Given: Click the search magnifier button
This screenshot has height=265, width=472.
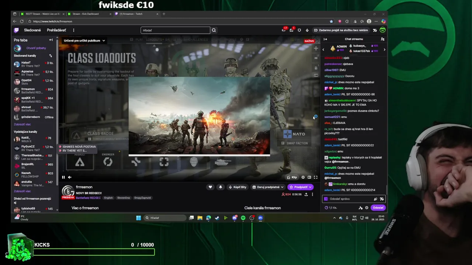Looking at the screenshot, I should click(x=214, y=30).
